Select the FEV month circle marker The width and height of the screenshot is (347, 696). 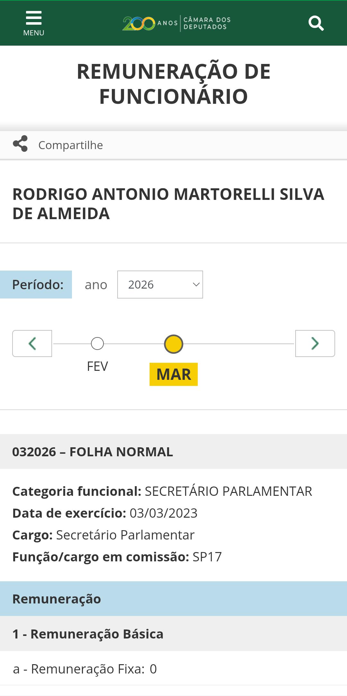97,344
